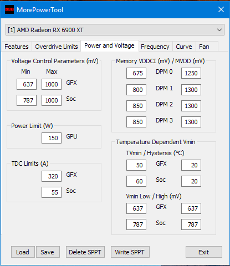Open the GPU selection dropdown arrow
230x266 pixels.
[219, 30]
